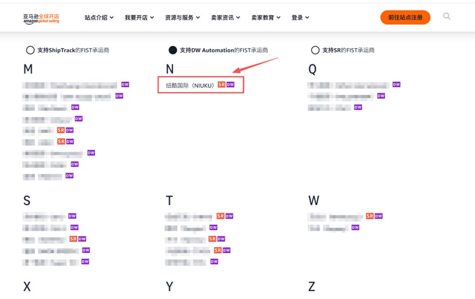Click SR badge next to NIUKU

[x=221, y=85]
